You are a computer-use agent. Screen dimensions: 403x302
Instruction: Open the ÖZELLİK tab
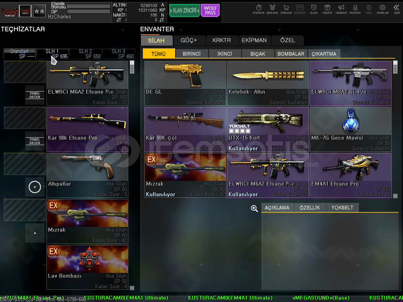(310, 208)
